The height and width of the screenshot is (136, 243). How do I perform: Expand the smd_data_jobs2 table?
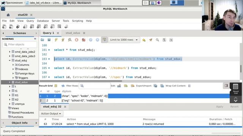tap(9, 52)
